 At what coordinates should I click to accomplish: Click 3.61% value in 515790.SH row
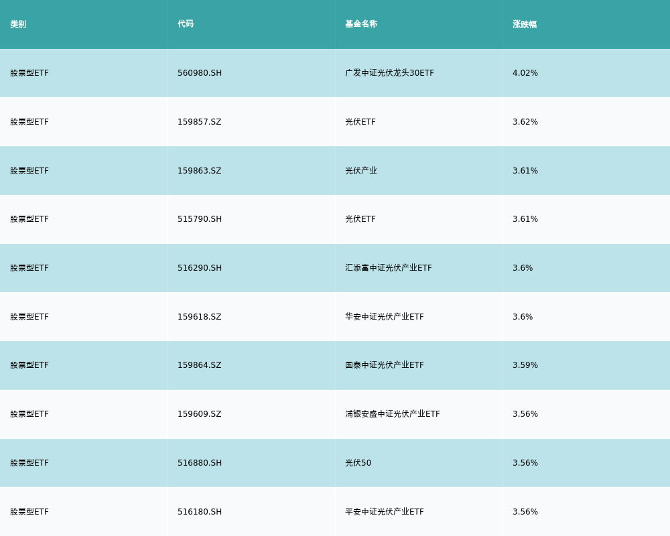pos(525,219)
